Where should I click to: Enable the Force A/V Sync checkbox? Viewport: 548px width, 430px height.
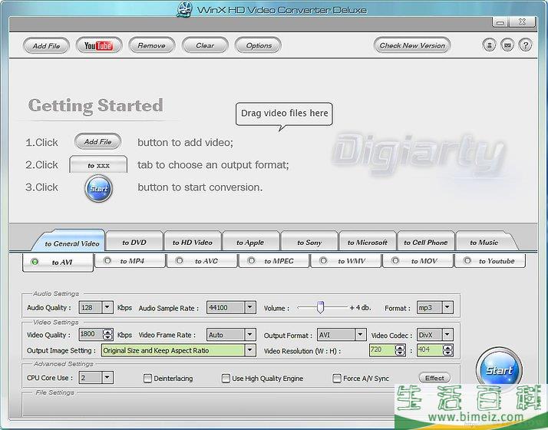coord(337,379)
